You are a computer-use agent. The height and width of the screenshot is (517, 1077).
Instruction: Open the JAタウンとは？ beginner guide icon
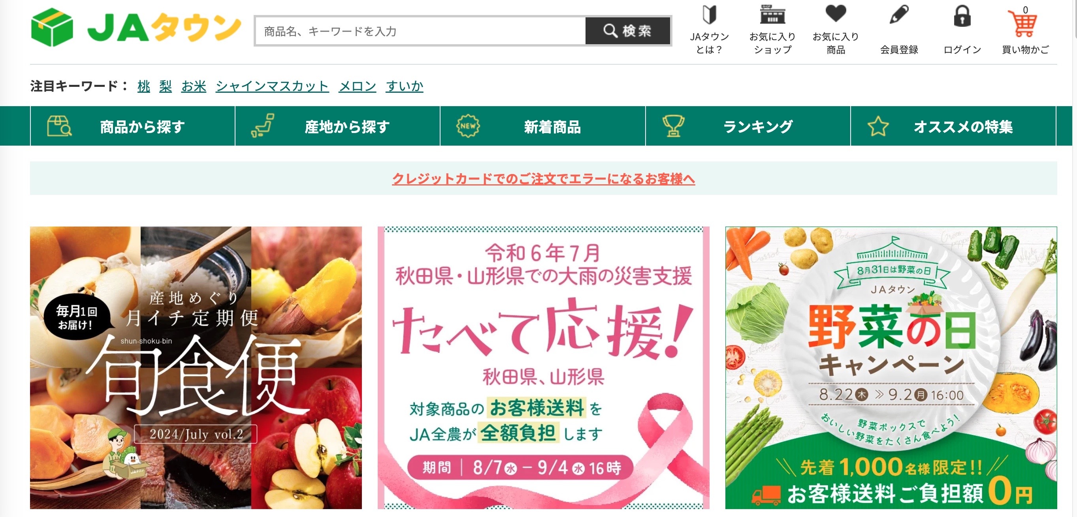click(x=709, y=15)
